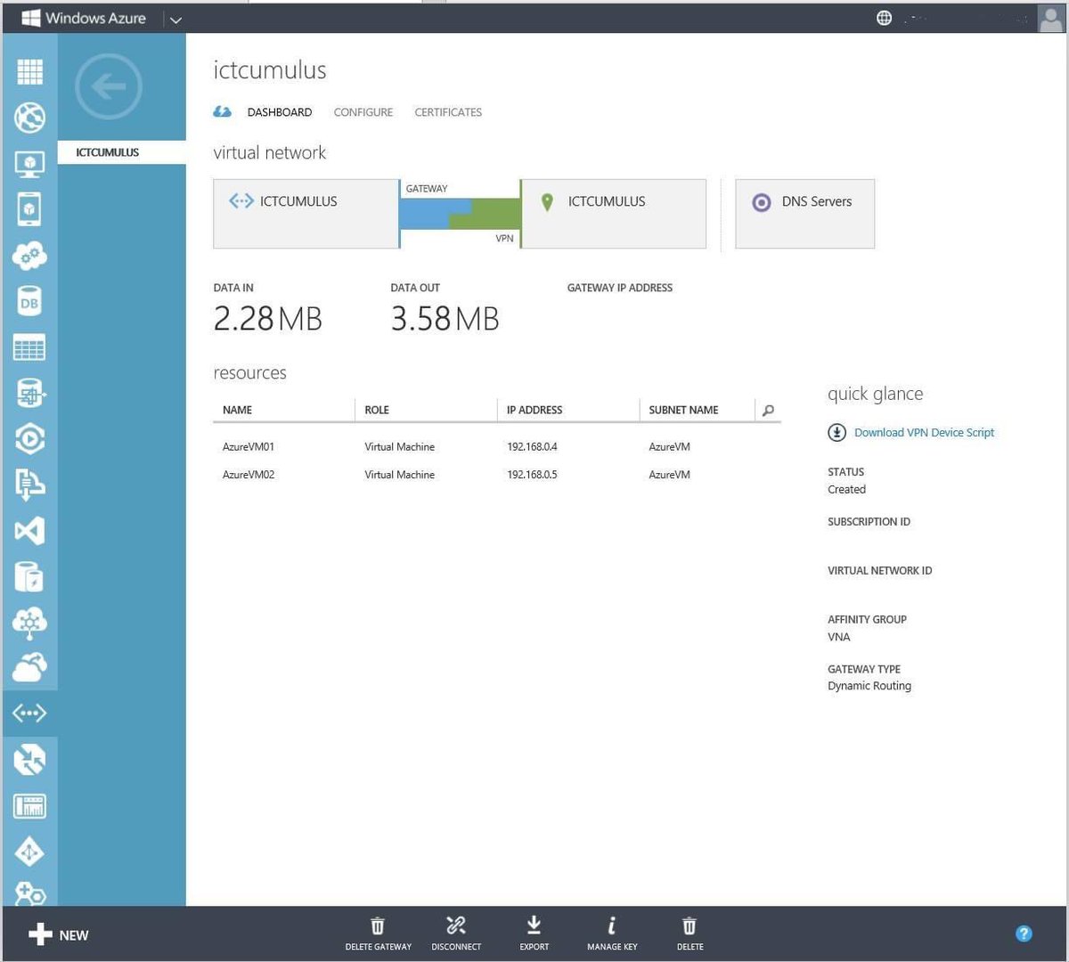Click the quick start cloud icon
This screenshot has width=1069, height=962.
222,112
